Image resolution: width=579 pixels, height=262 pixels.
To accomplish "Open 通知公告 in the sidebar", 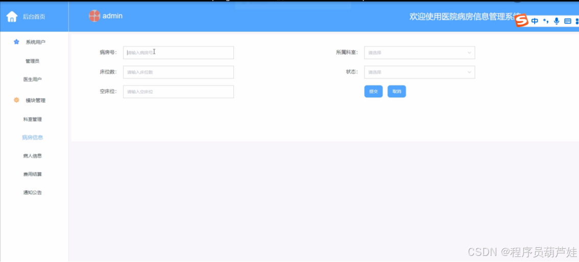I will (x=33, y=192).
